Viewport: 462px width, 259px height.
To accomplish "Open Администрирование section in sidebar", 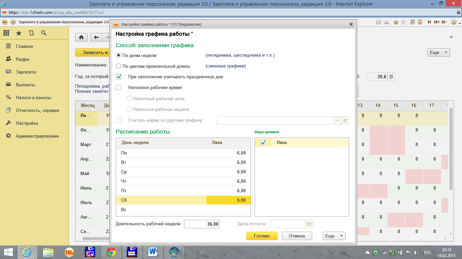I will [x=38, y=136].
